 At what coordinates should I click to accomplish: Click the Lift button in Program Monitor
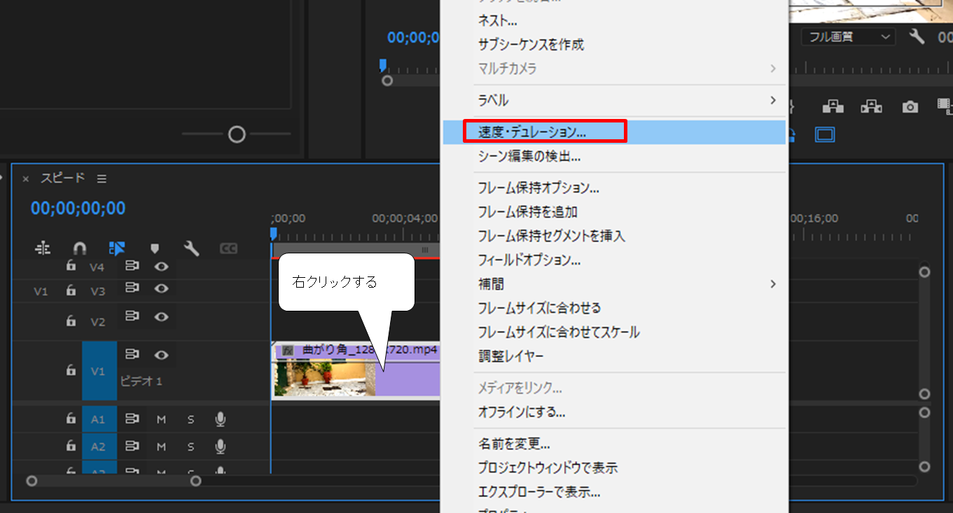[833, 106]
